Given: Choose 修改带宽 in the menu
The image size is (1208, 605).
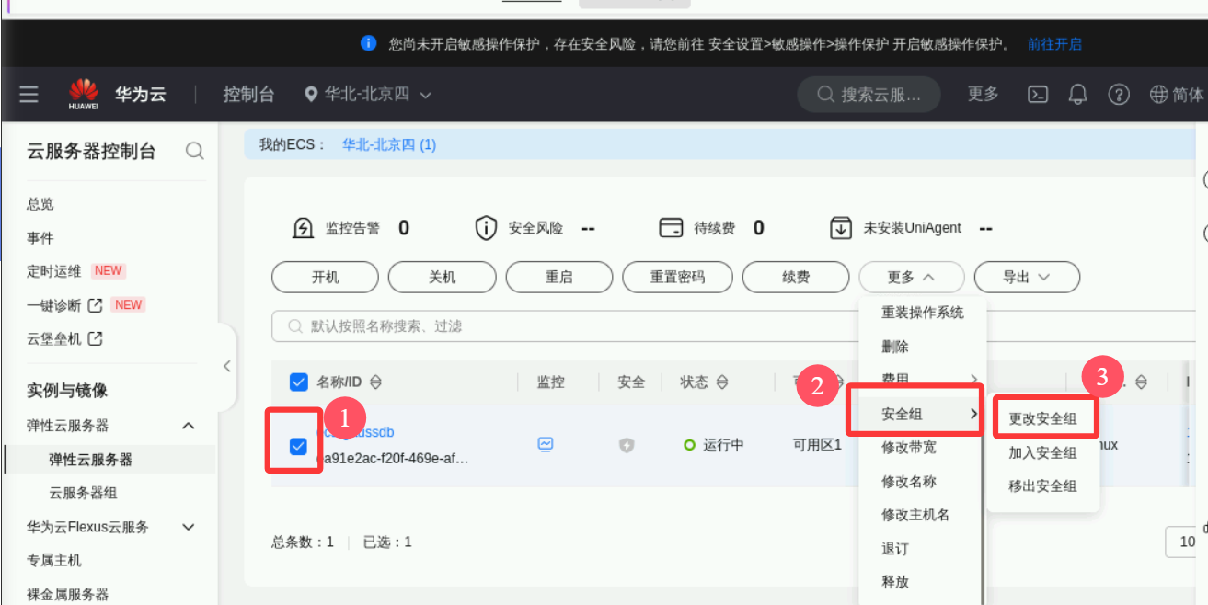Looking at the screenshot, I should 909,448.
